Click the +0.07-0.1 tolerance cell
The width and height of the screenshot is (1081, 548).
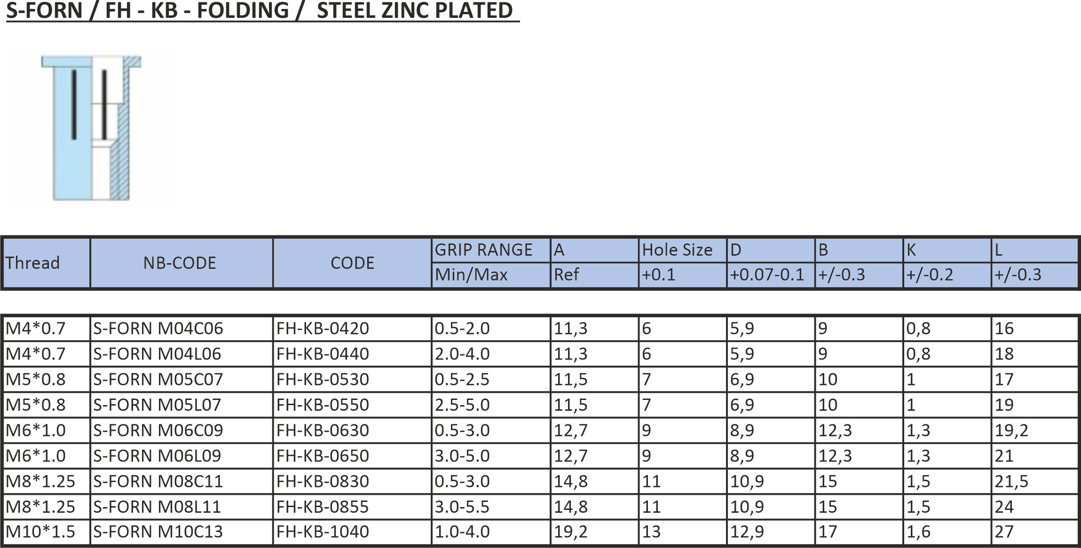(771, 275)
